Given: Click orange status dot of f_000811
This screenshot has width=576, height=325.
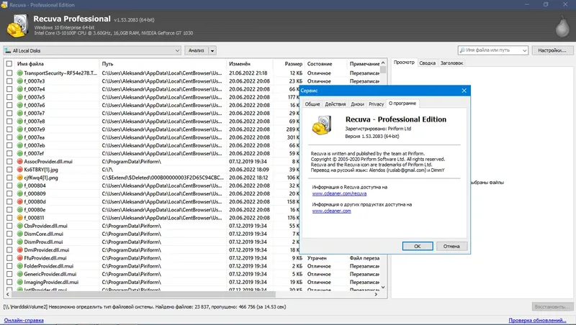Looking at the screenshot, I should (20, 218).
